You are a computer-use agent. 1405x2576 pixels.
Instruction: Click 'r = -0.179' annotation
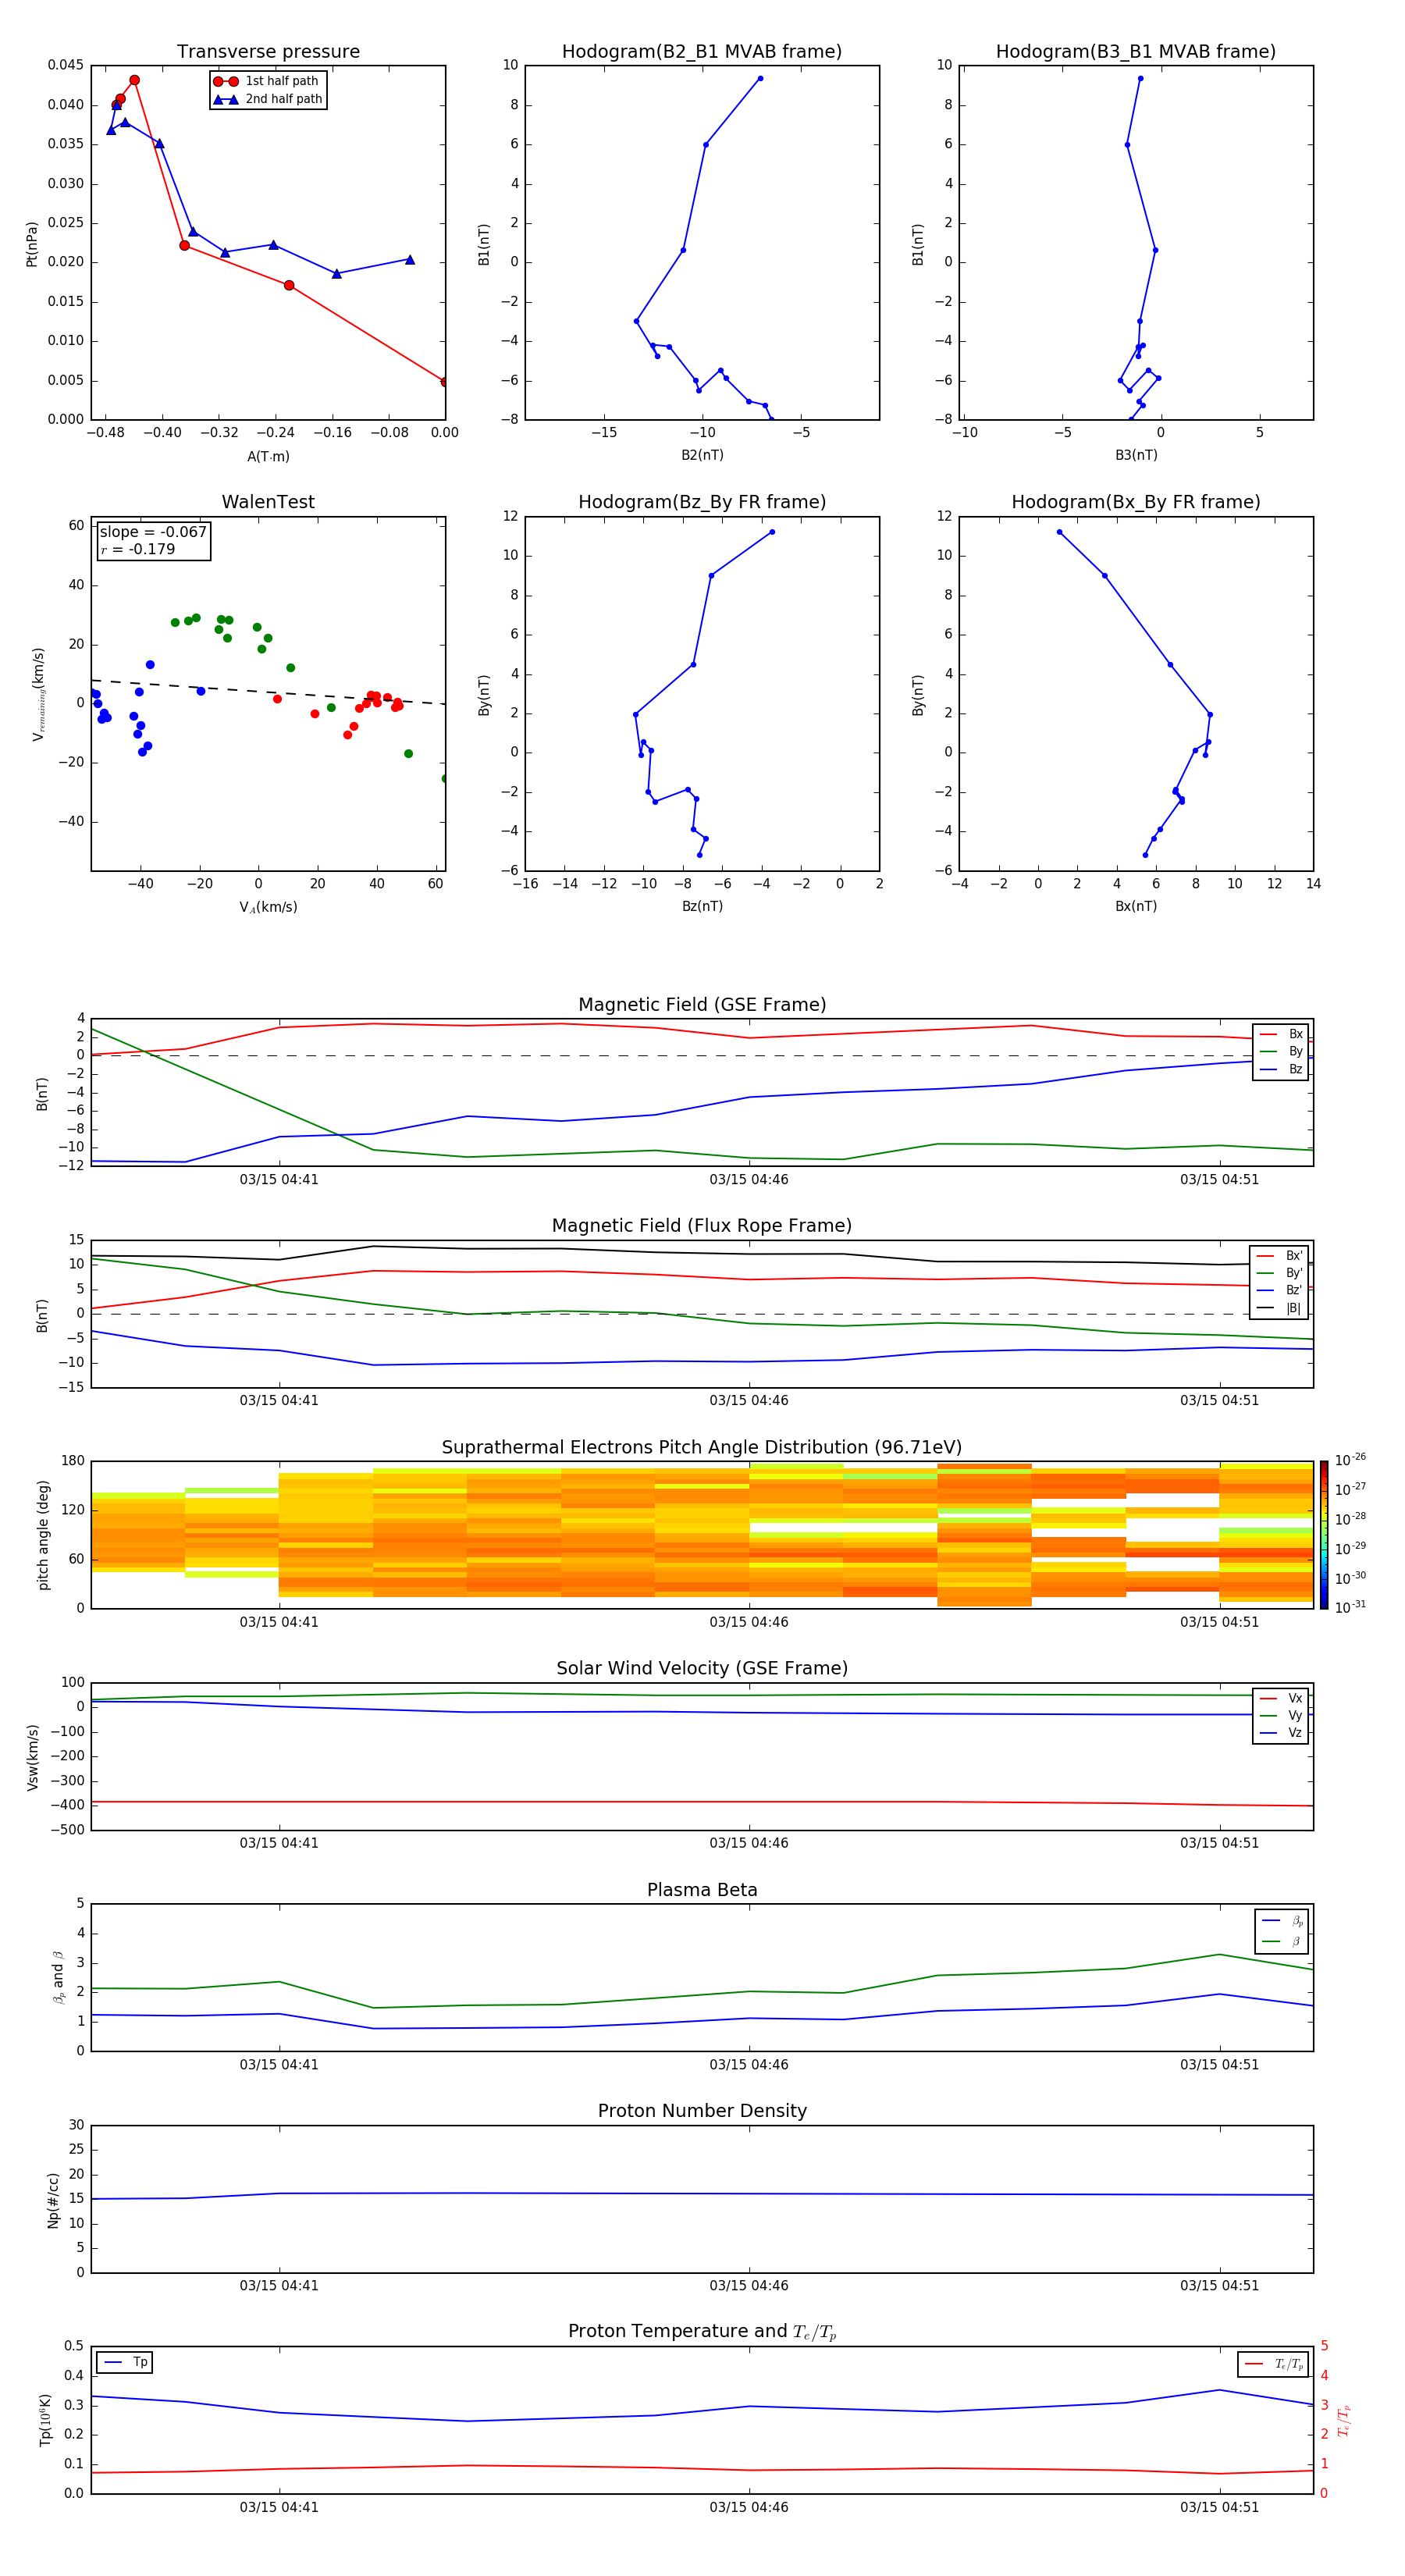point(138,549)
